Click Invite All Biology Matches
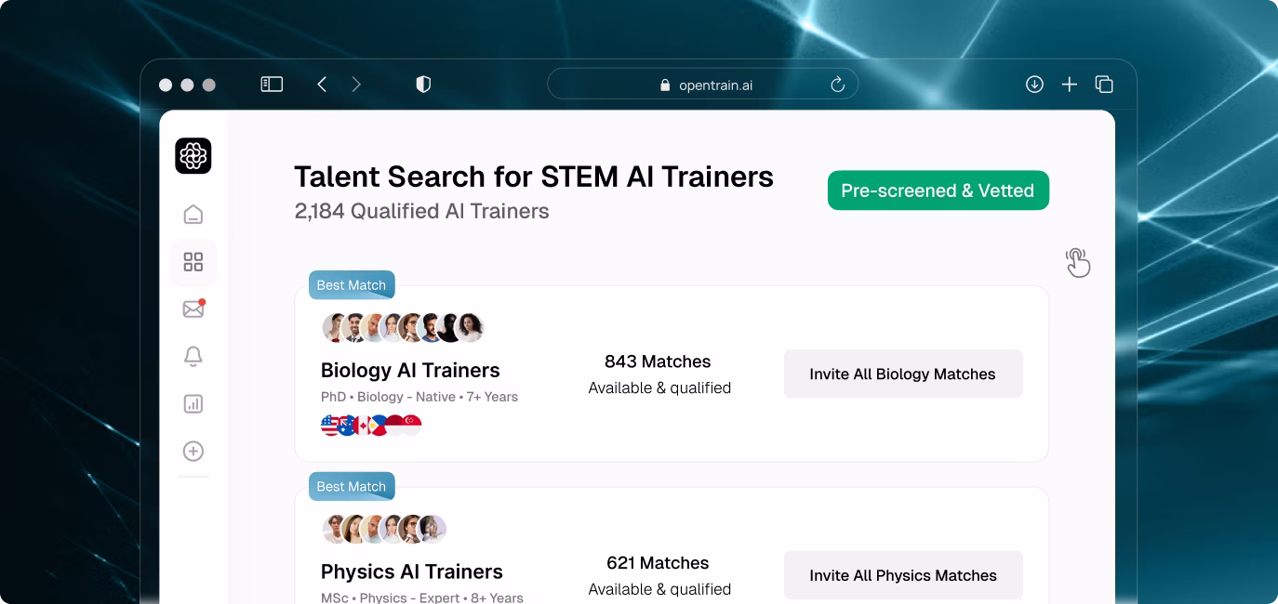 coord(902,374)
